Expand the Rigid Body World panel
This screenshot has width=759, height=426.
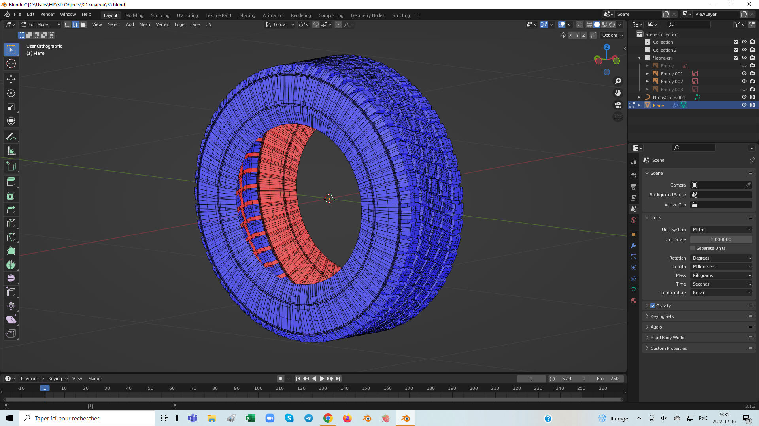pyautogui.click(x=667, y=338)
